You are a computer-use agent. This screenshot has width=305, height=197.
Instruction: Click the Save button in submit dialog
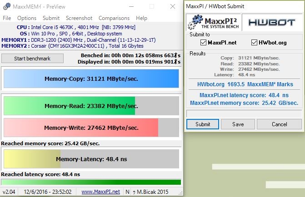tap(238, 124)
